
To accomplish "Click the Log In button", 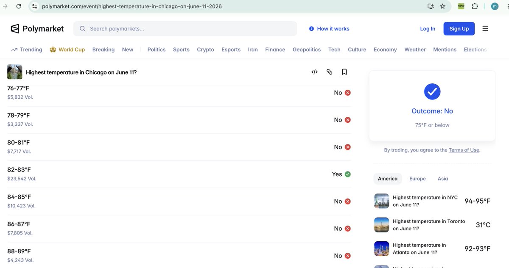I will click(428, 29).
